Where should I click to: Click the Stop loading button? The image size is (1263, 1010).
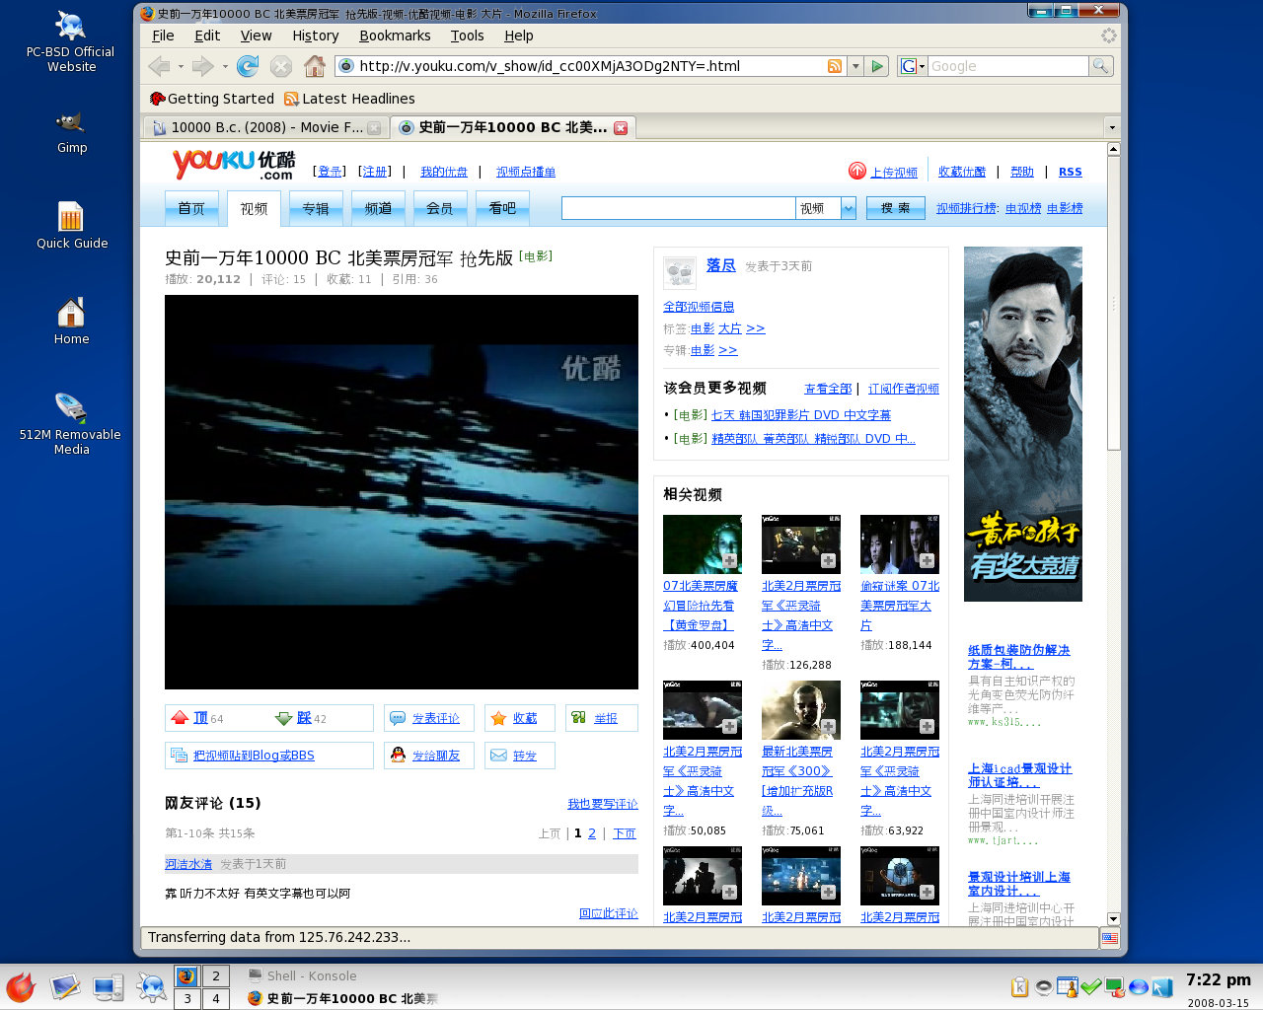(x=281, y=66)
